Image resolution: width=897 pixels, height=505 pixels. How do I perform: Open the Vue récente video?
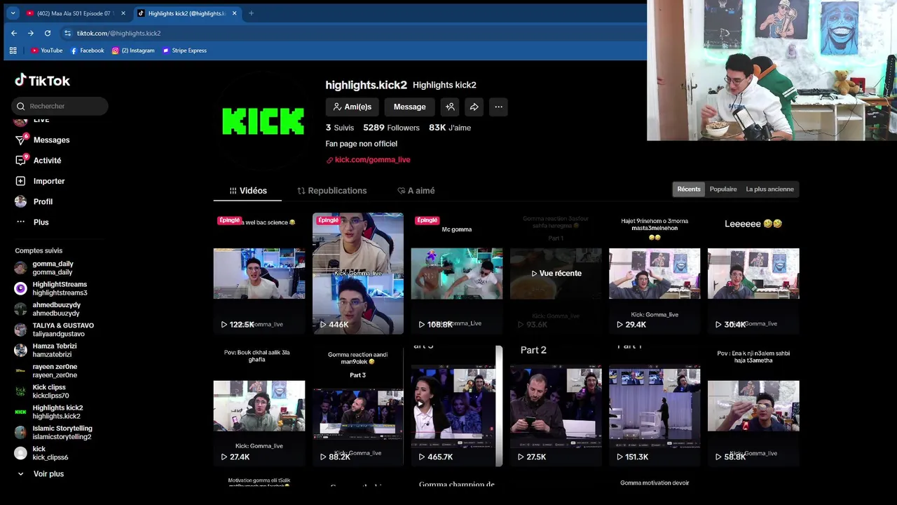556,274
